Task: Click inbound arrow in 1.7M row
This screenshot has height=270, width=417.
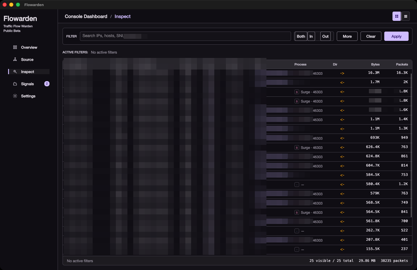Action: (x=342, y=83)
